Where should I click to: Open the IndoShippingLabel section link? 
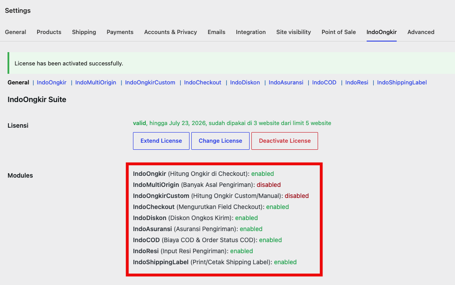click(x=402, y=83)
